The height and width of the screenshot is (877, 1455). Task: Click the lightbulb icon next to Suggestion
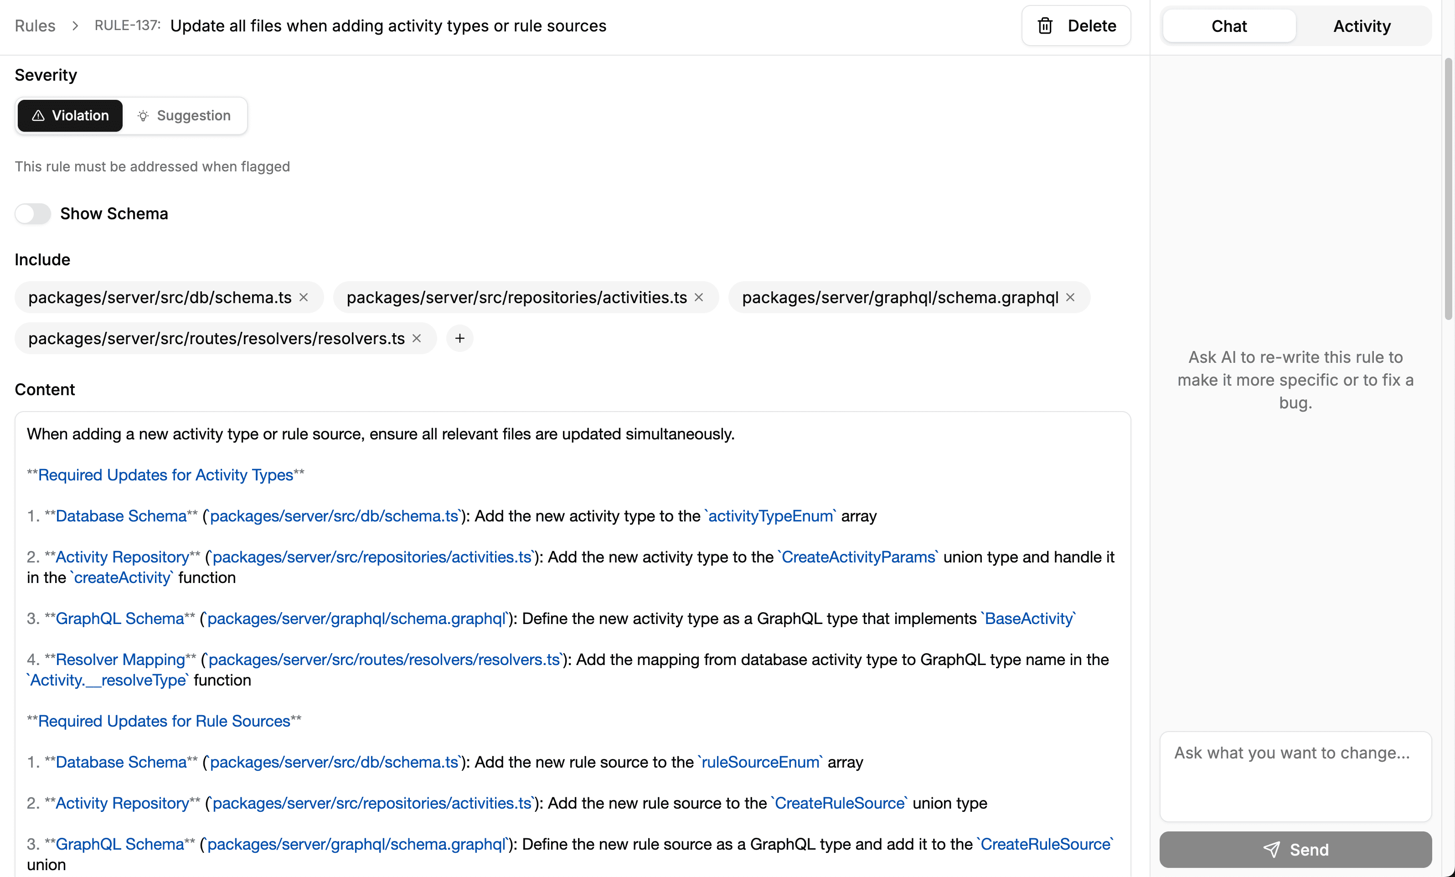pos(143,116)
